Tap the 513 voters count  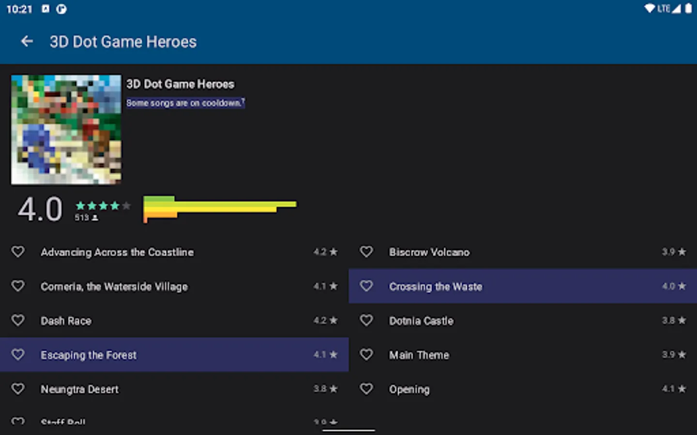click(86, 218)
